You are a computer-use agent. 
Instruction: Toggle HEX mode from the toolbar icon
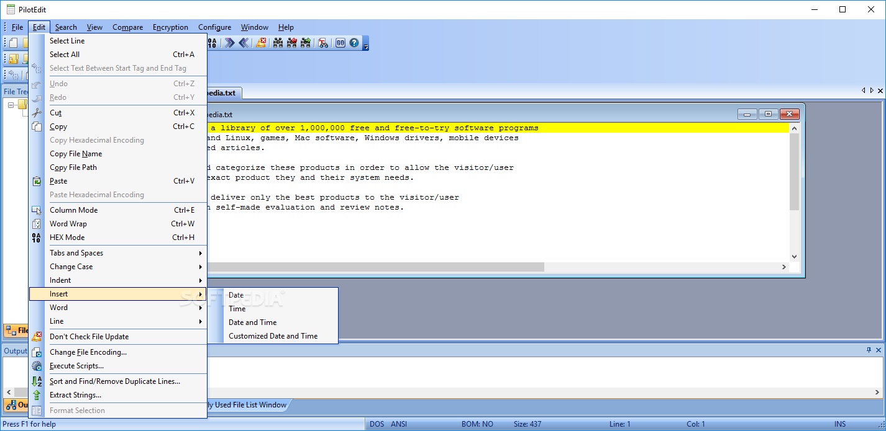pos(212,43)
